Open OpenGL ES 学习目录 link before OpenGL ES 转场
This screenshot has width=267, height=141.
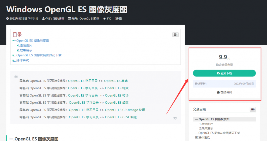(83, 95)
